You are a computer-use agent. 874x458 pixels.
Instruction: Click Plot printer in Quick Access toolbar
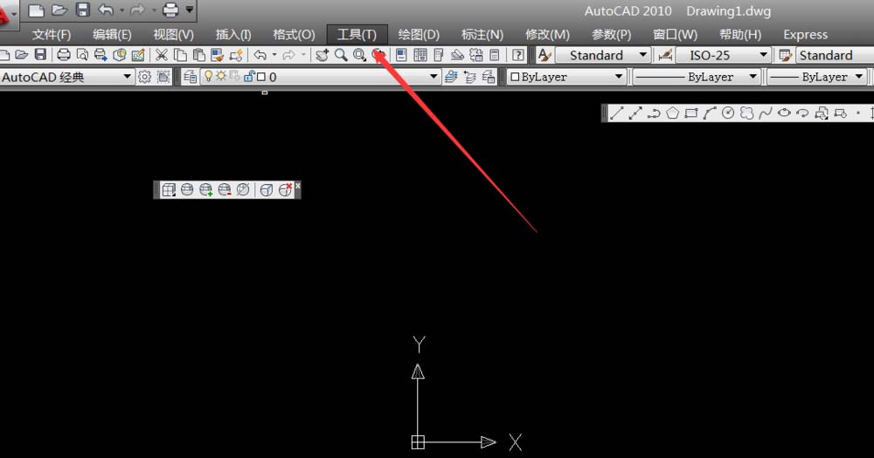(170, 10)
